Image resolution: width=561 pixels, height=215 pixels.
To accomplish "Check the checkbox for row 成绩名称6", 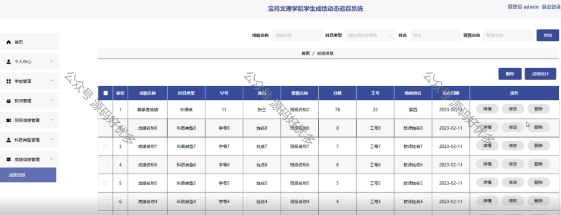I will pos(106,165).
